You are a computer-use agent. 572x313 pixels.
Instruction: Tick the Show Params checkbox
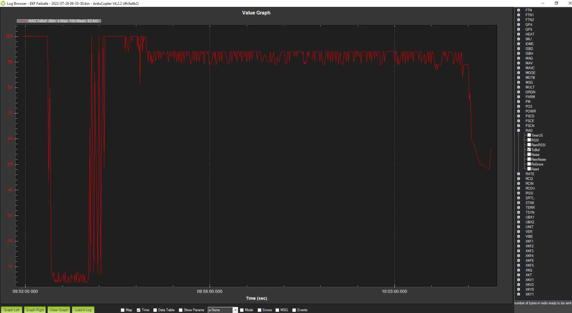(181, 310)
